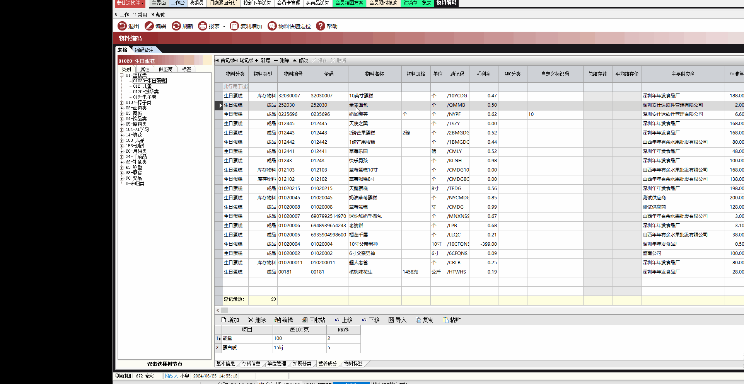Image resolution: width=744 pixels, height=384 pixels.
Task: Switch to the 属性 tab in the tree panel
Action: coord(145,69)
